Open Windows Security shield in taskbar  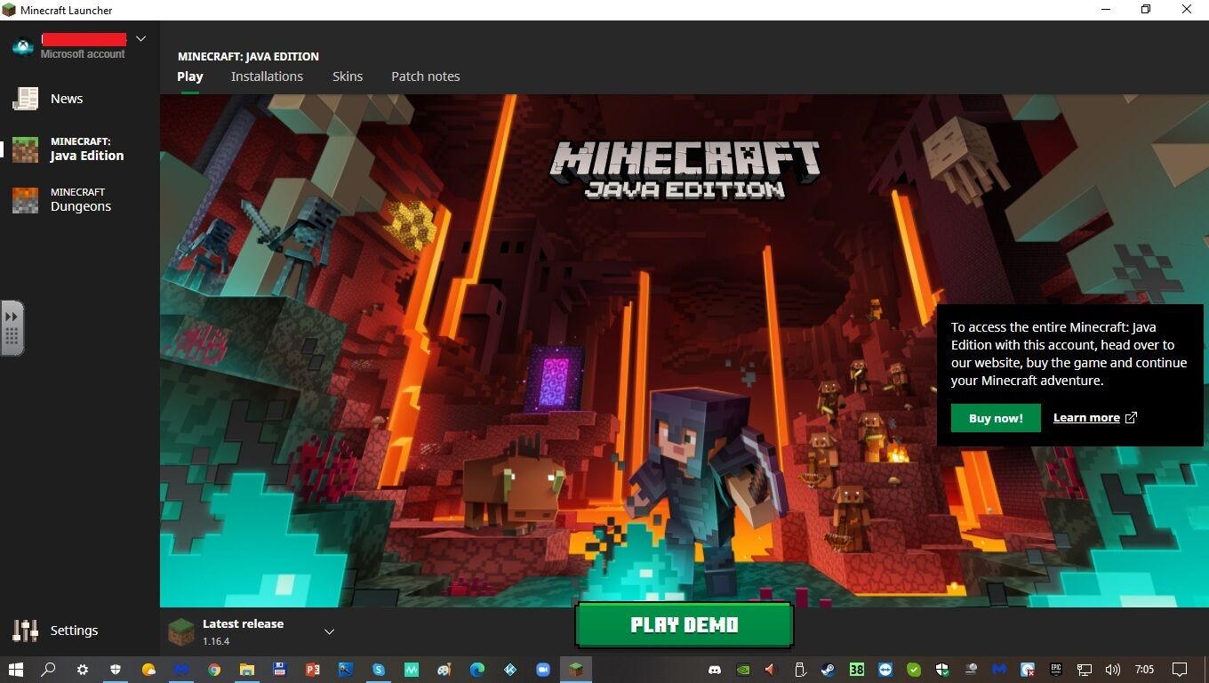click(x=116, y=670)
